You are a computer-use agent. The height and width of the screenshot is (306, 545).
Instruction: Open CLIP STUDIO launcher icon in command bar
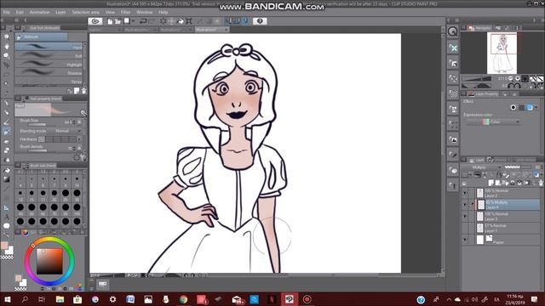pyautogui.click(x=95, y=21)
